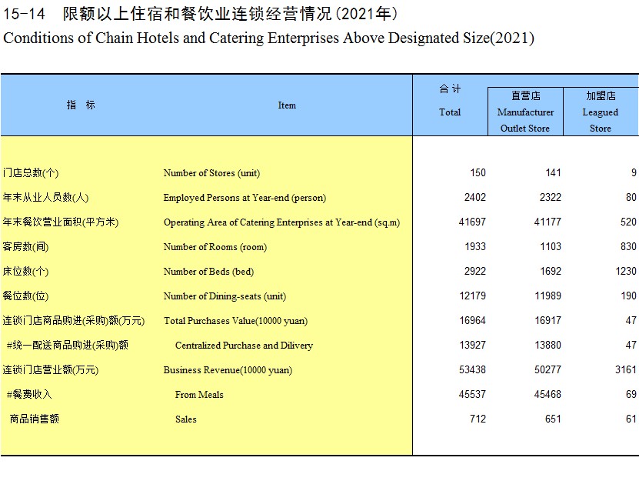
Task: Select dining-seats leagued value 190
Action: click(x=628, y=296)
